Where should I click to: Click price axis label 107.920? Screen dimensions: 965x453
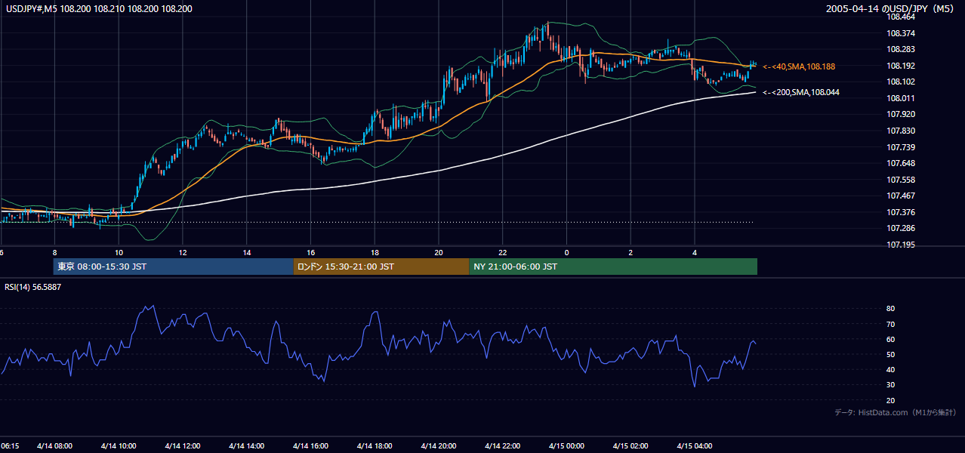(x=902, y=114)
